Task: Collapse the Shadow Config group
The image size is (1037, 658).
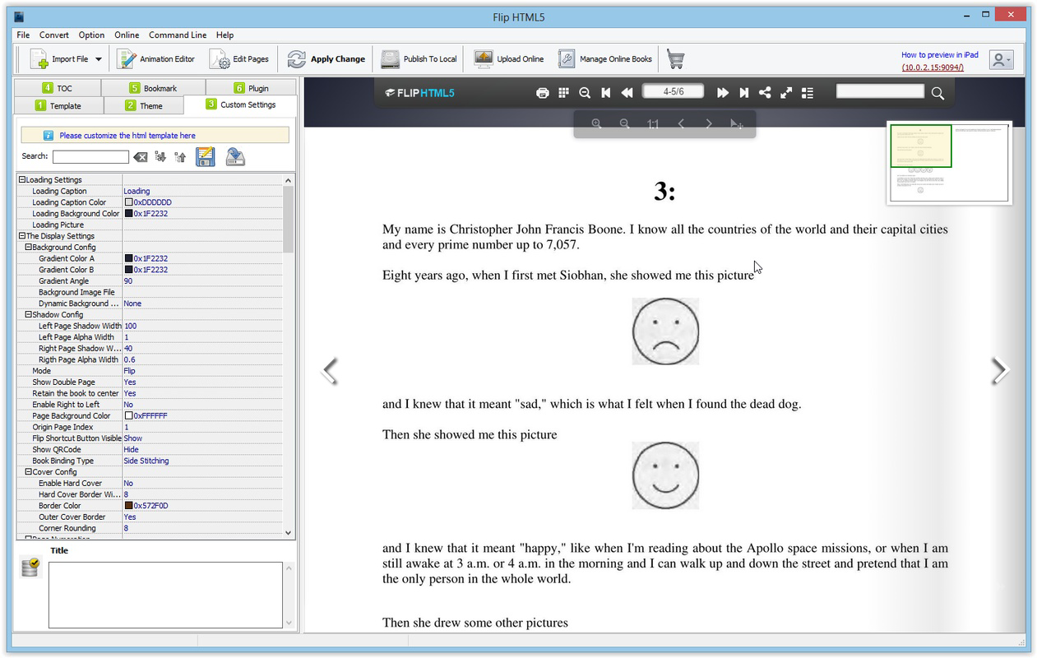Action: [x=29, y=315]
